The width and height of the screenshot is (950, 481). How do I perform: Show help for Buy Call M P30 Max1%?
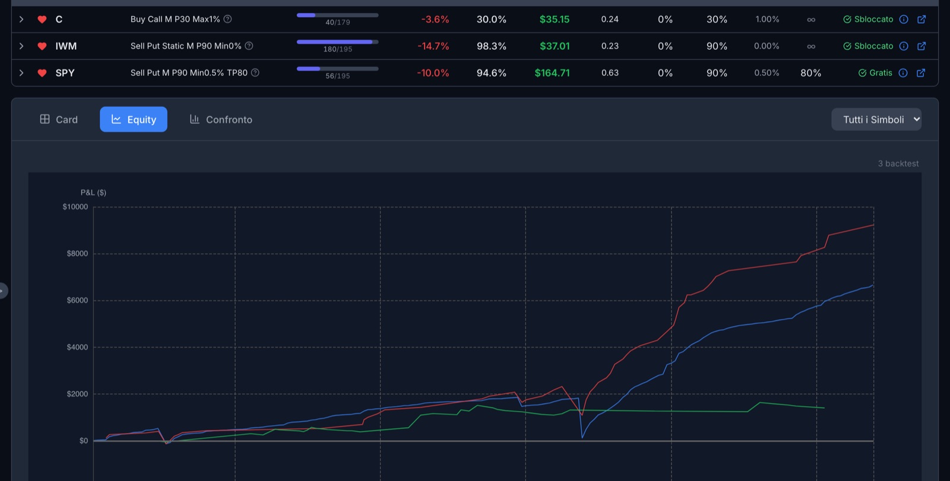[x=227, y=19]
